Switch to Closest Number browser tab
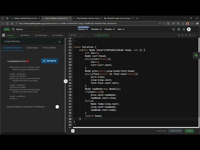Viewport: 200px width, 150px height. (88, 18)
